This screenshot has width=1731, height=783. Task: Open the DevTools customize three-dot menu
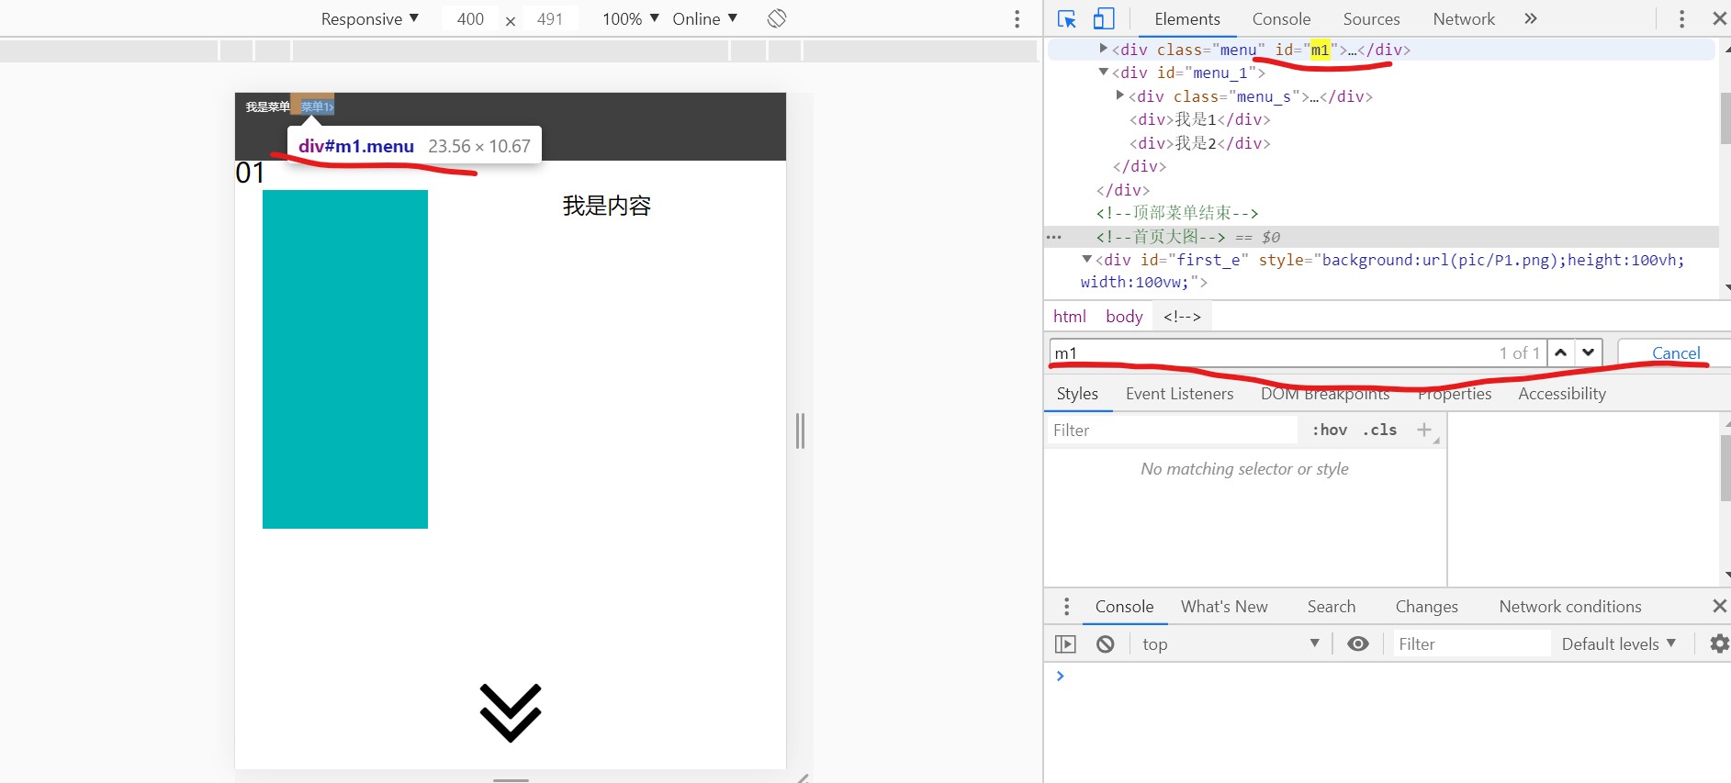tap(1681, 19)
